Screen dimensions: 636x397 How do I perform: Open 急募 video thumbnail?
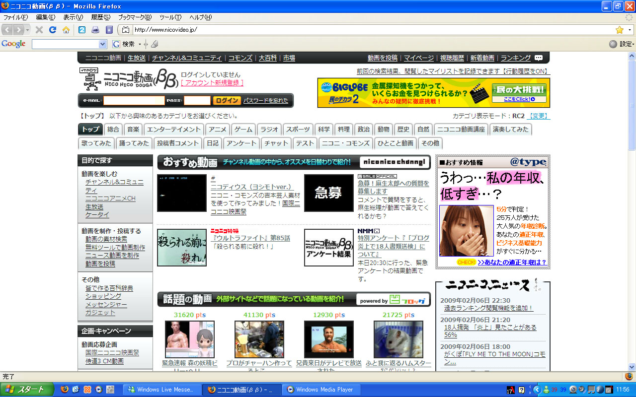[x=328, y=193]
